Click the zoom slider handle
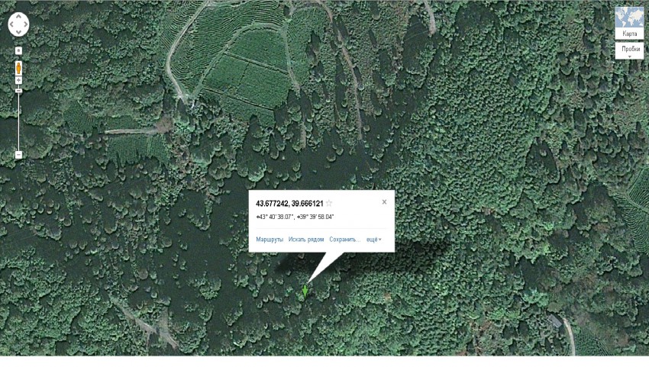The image size is (649, 367). (18, 91)
